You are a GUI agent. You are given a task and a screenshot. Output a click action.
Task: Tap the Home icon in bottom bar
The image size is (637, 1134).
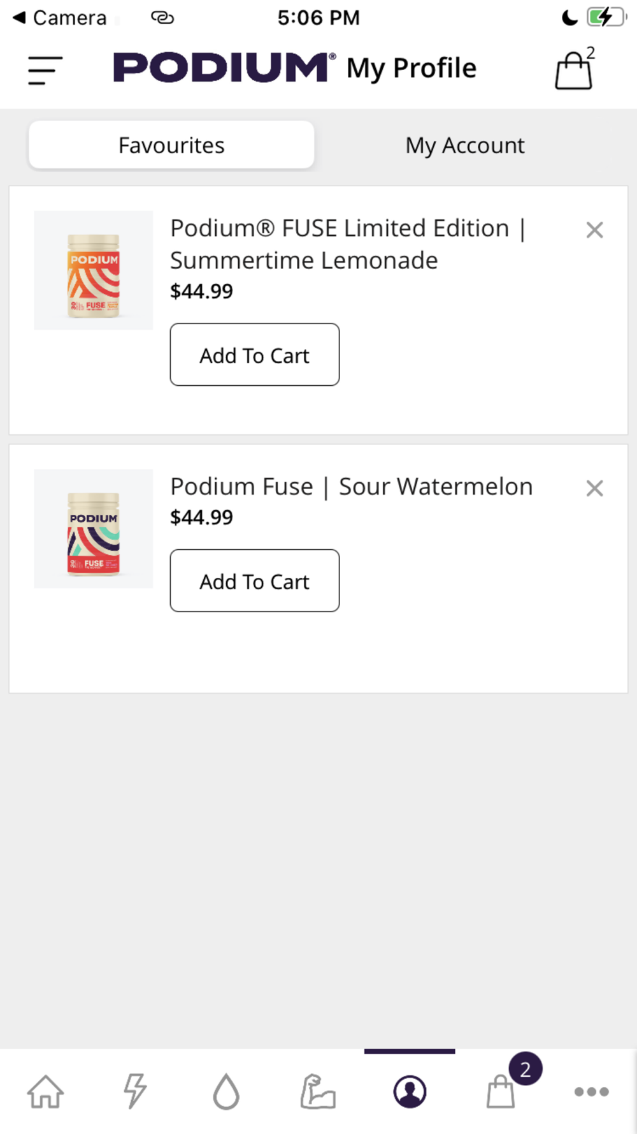coord(45,1091)
